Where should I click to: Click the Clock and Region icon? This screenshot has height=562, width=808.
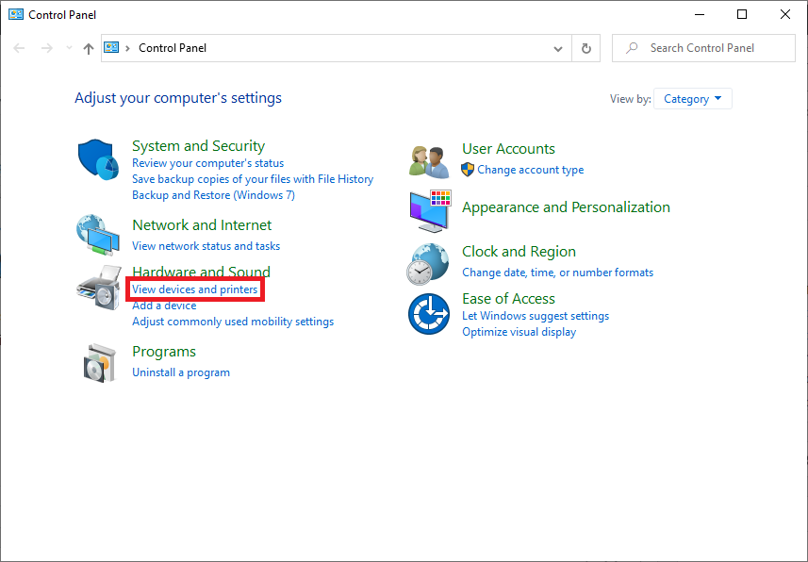429,263
